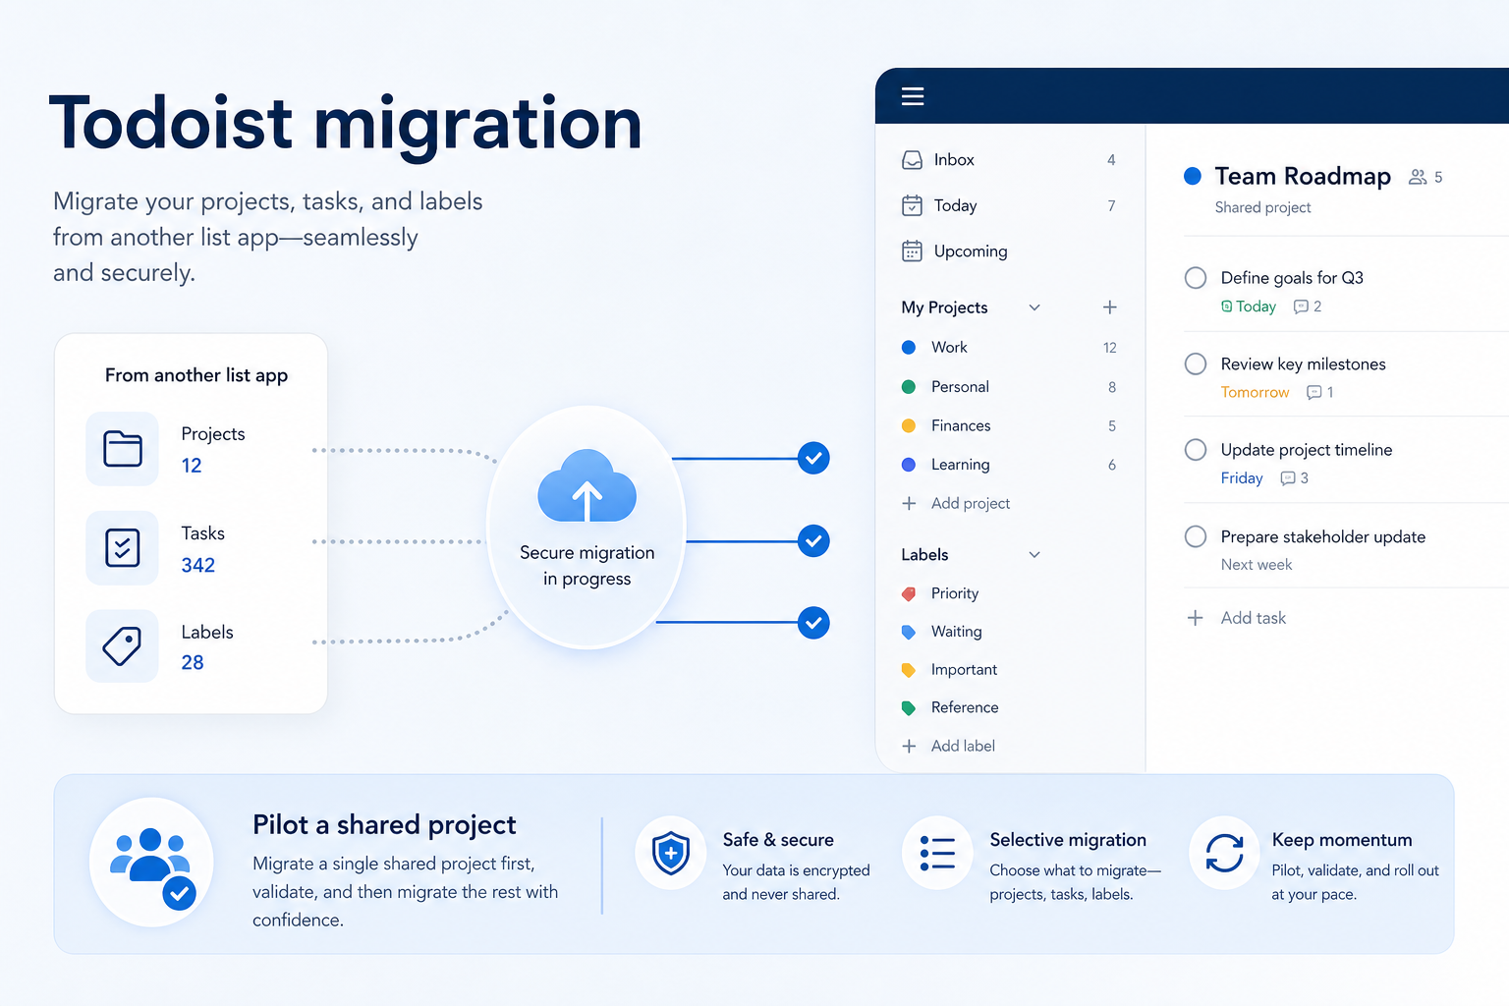Click the plus icon next to Add project

(909, 503)
